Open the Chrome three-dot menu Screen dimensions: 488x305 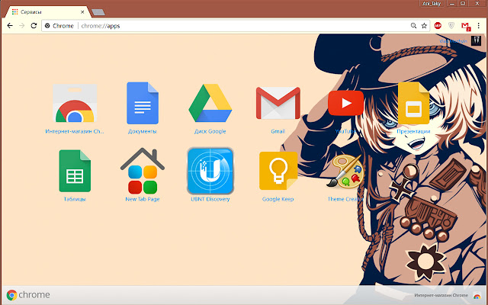(x=479, y=26)
